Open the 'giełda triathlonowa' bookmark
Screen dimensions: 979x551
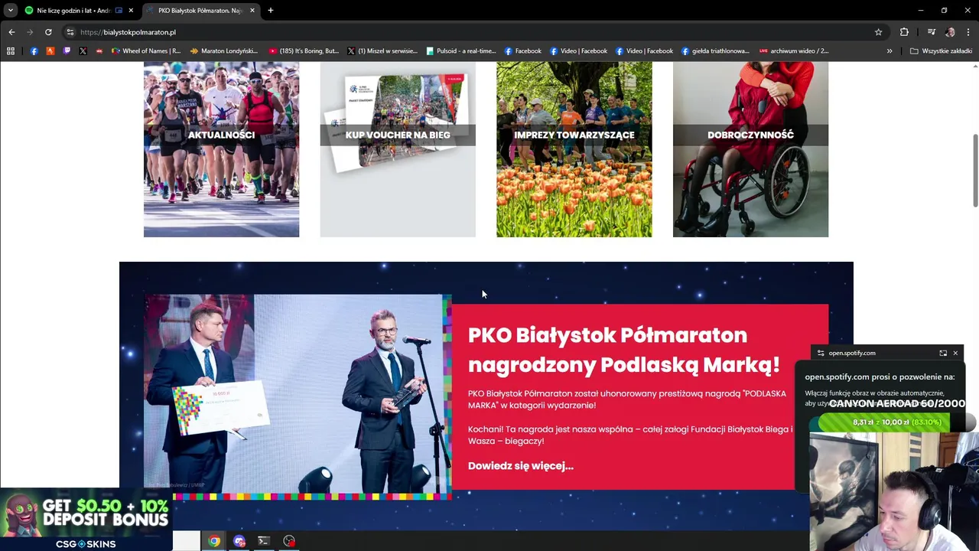click(x=715, y=51)
